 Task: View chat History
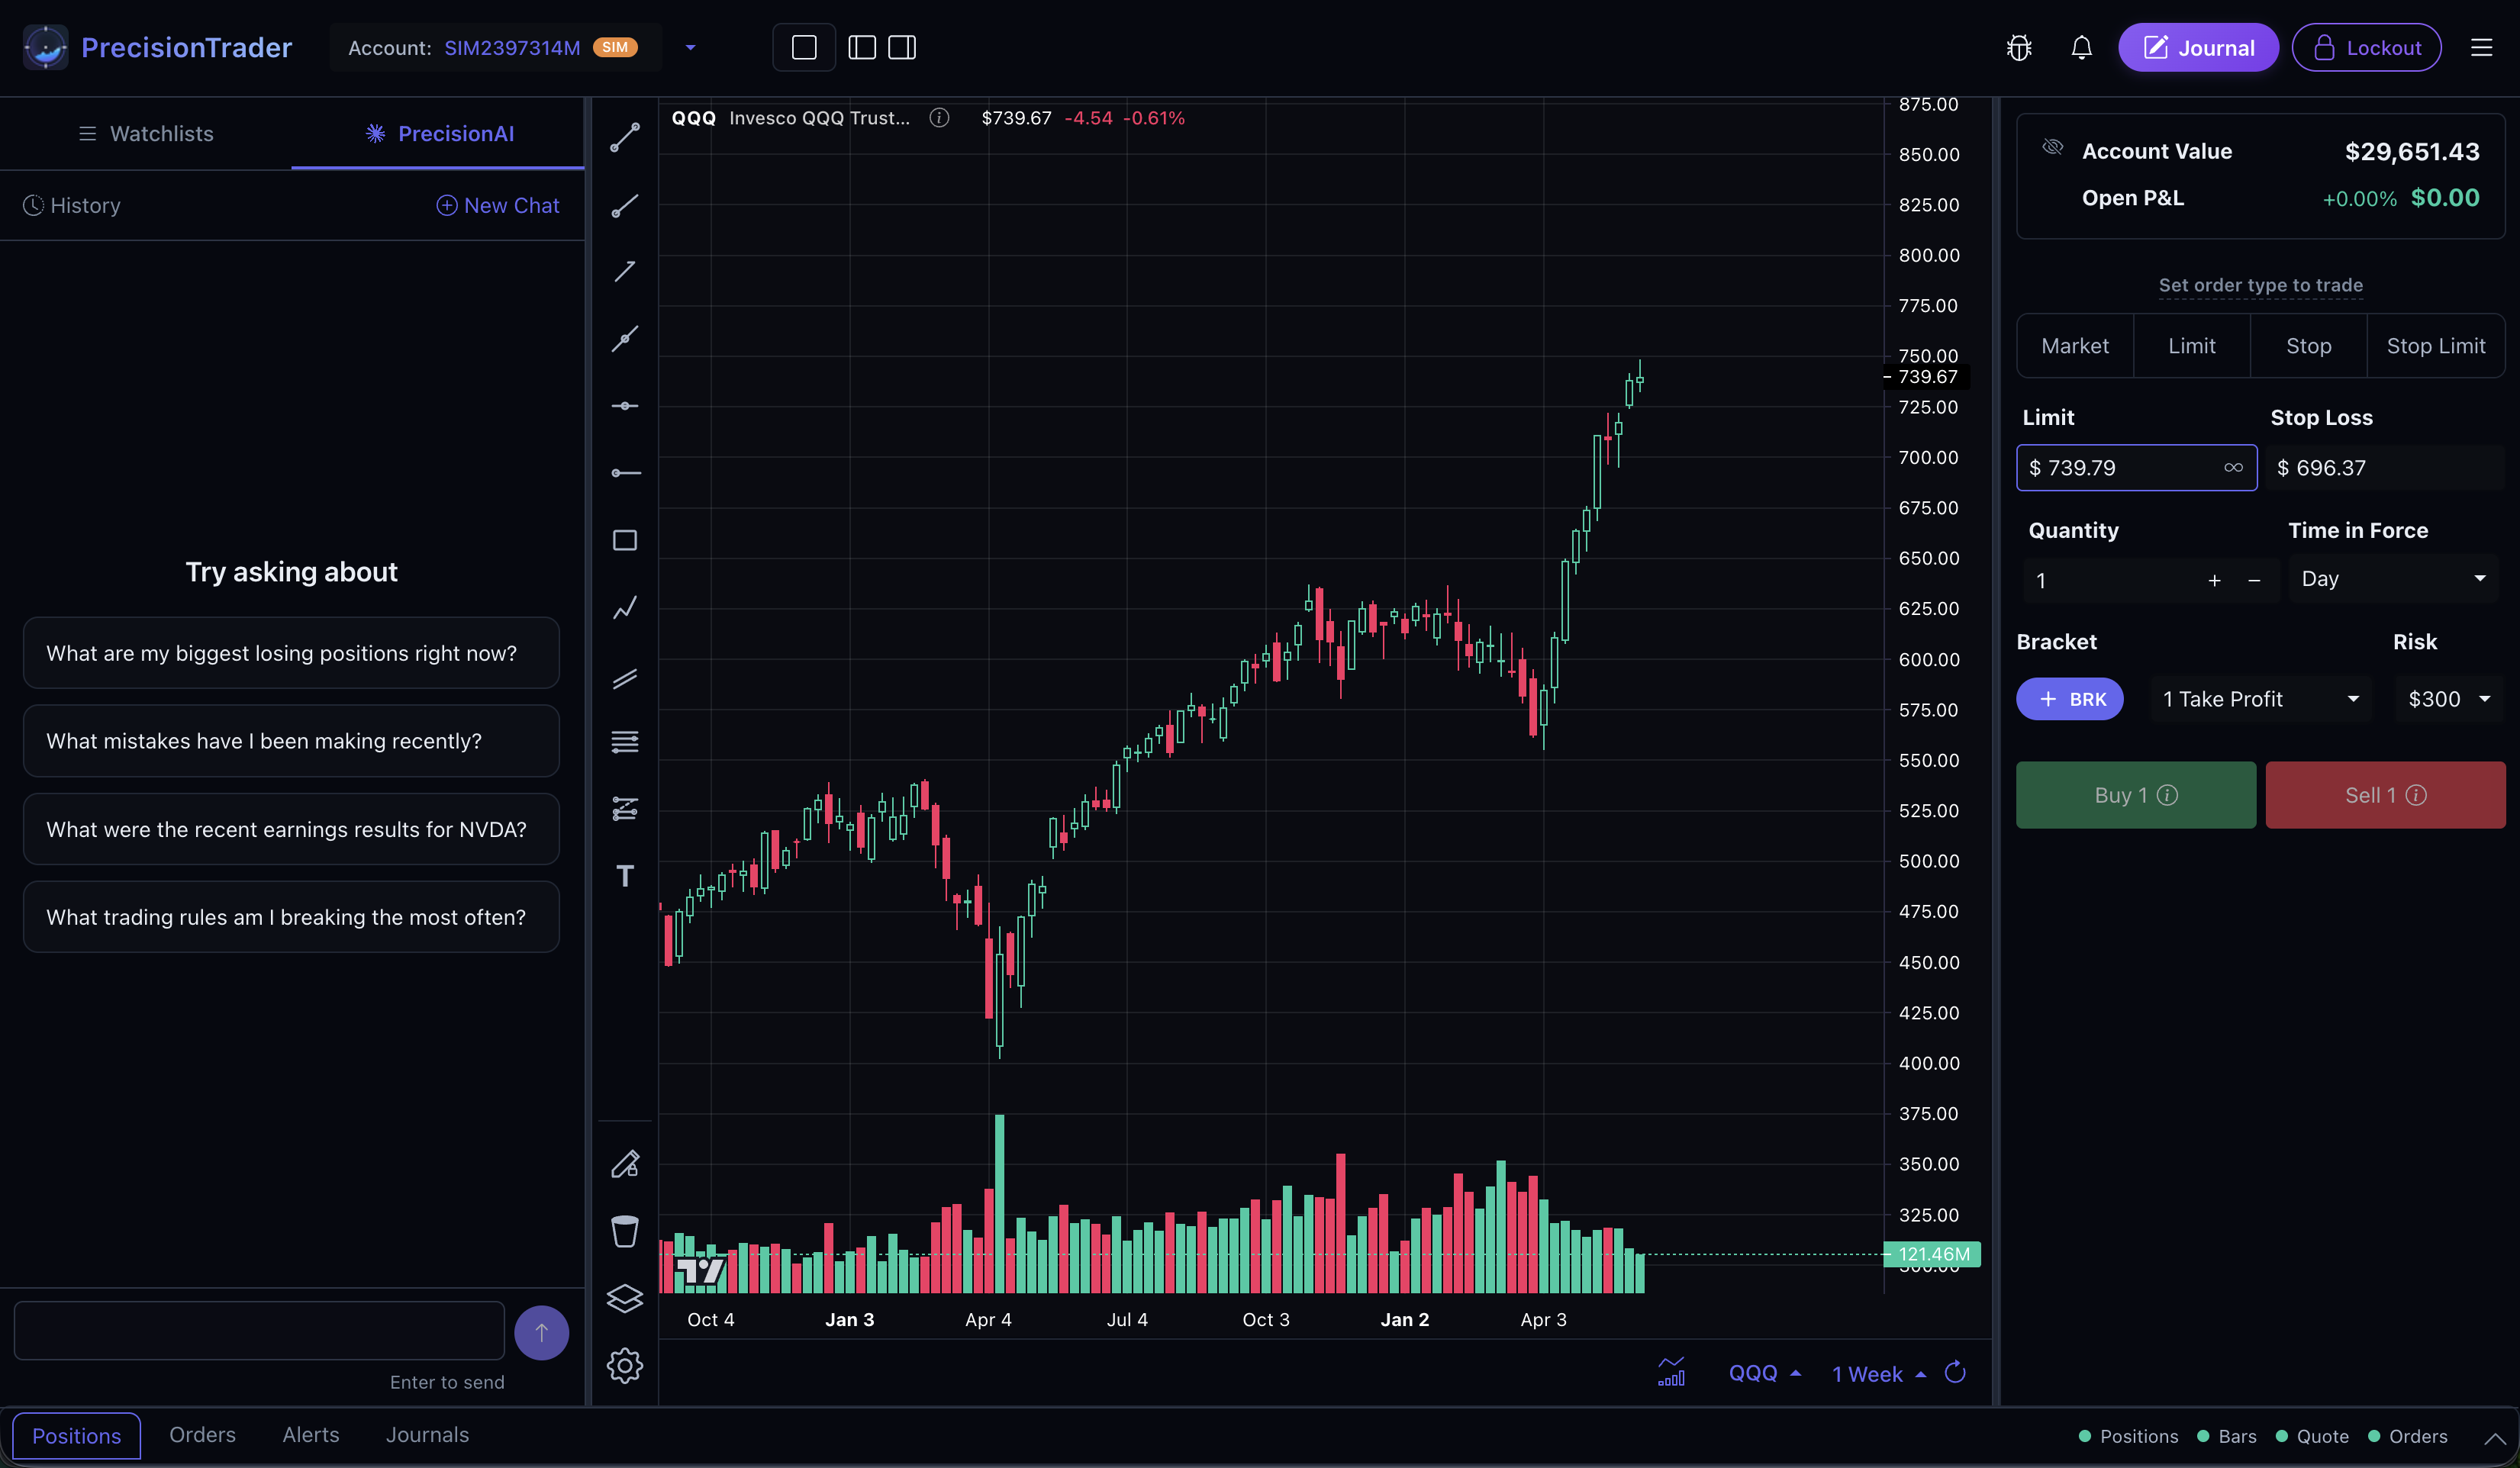(72, 205)
